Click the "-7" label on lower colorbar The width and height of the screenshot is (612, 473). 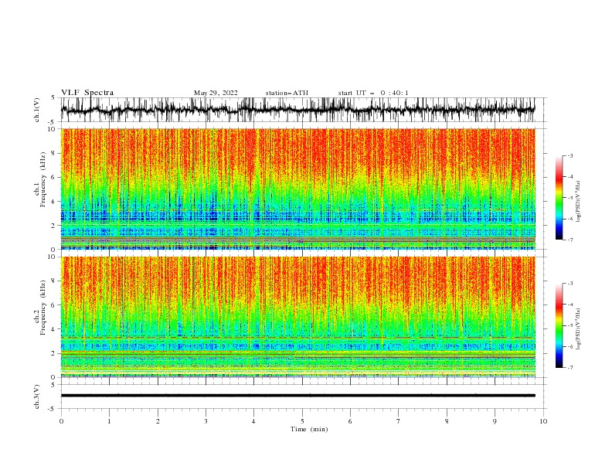(x=570, y=367)
